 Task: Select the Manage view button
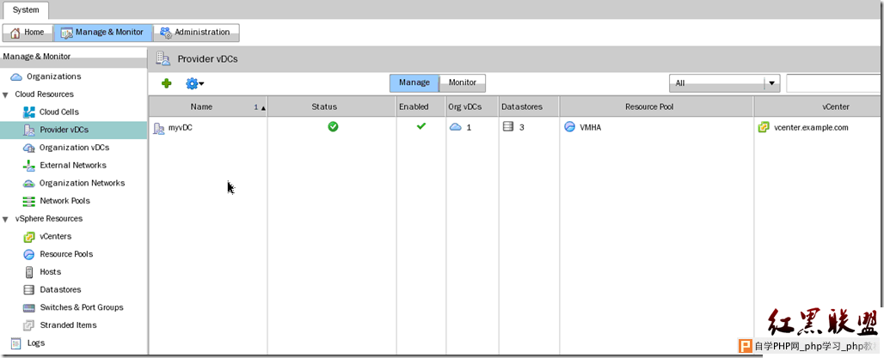[x=414, y=82]
